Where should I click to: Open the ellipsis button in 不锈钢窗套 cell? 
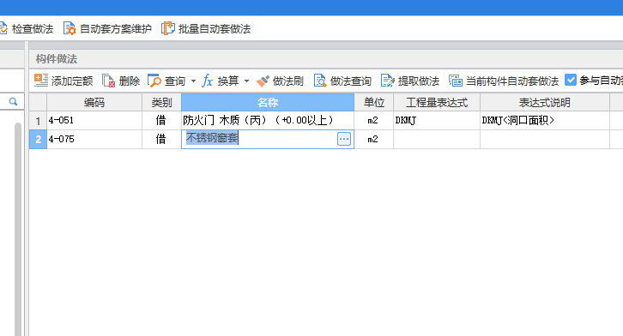(x=344, y=139)
